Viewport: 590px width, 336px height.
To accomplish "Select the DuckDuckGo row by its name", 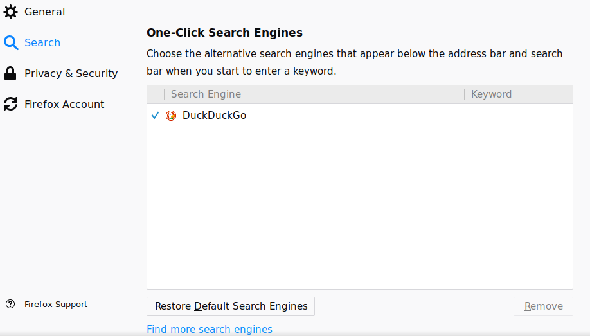I will (214, 116).
